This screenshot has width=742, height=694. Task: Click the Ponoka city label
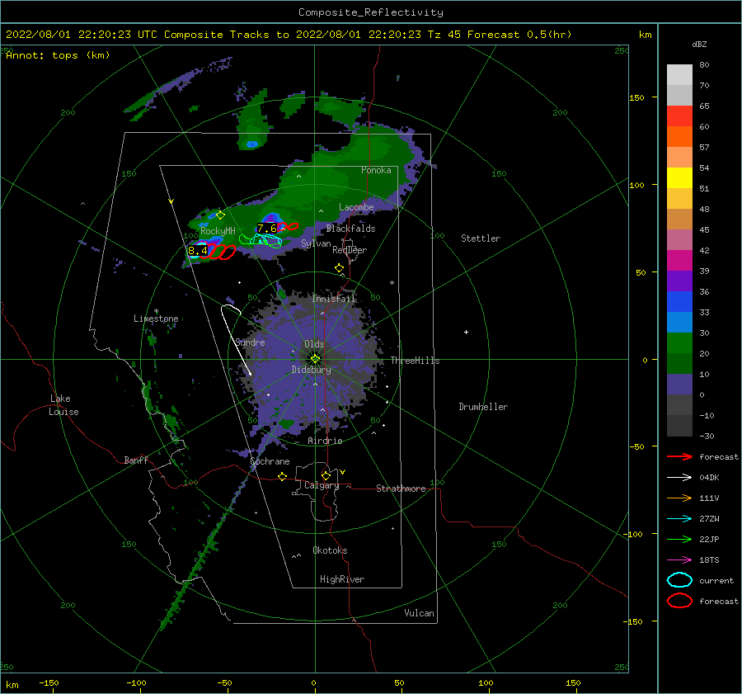[376, 170]
